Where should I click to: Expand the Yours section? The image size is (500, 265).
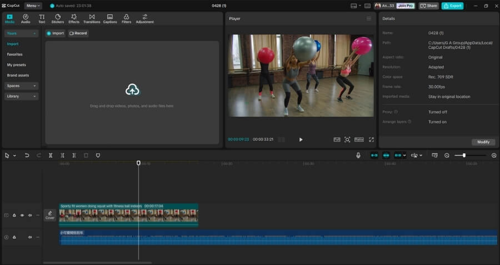coord(21,33)
